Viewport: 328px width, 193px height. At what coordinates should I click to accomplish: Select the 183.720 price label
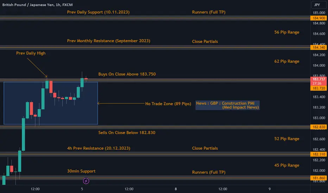pos(318,88)
